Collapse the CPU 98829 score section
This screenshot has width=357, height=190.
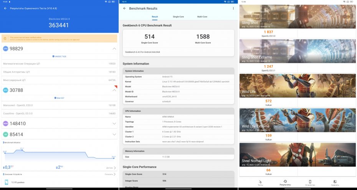point(114,49)
